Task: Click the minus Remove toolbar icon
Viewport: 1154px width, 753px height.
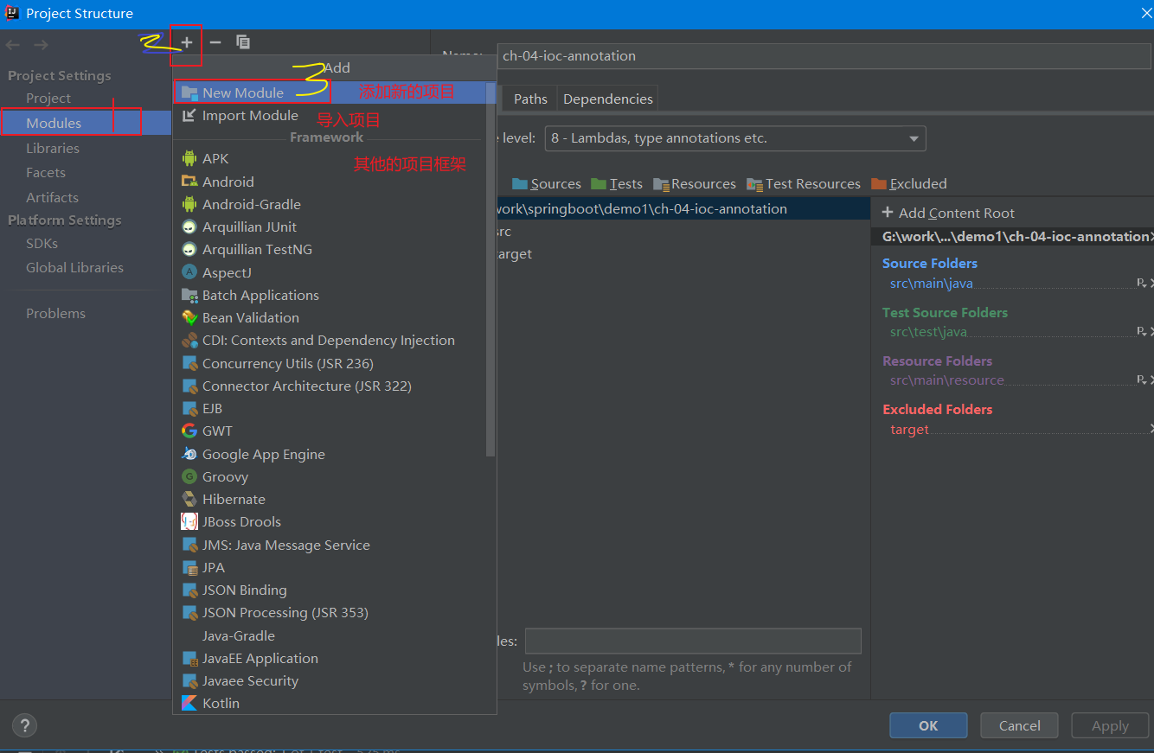Action: (x=215, y=41)
